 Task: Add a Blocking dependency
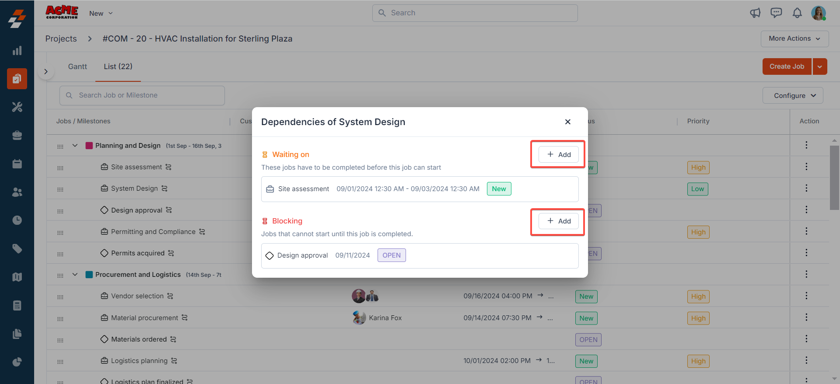click(558, 221)
